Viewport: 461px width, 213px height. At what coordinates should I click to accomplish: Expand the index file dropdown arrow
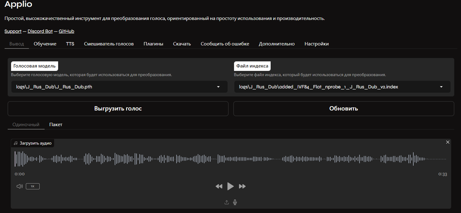click(x=441, y=87)
